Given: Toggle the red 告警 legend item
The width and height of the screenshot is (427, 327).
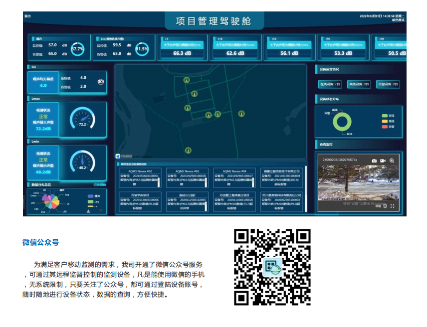Looking at the screenshot, I should click(x=388, y=127).
